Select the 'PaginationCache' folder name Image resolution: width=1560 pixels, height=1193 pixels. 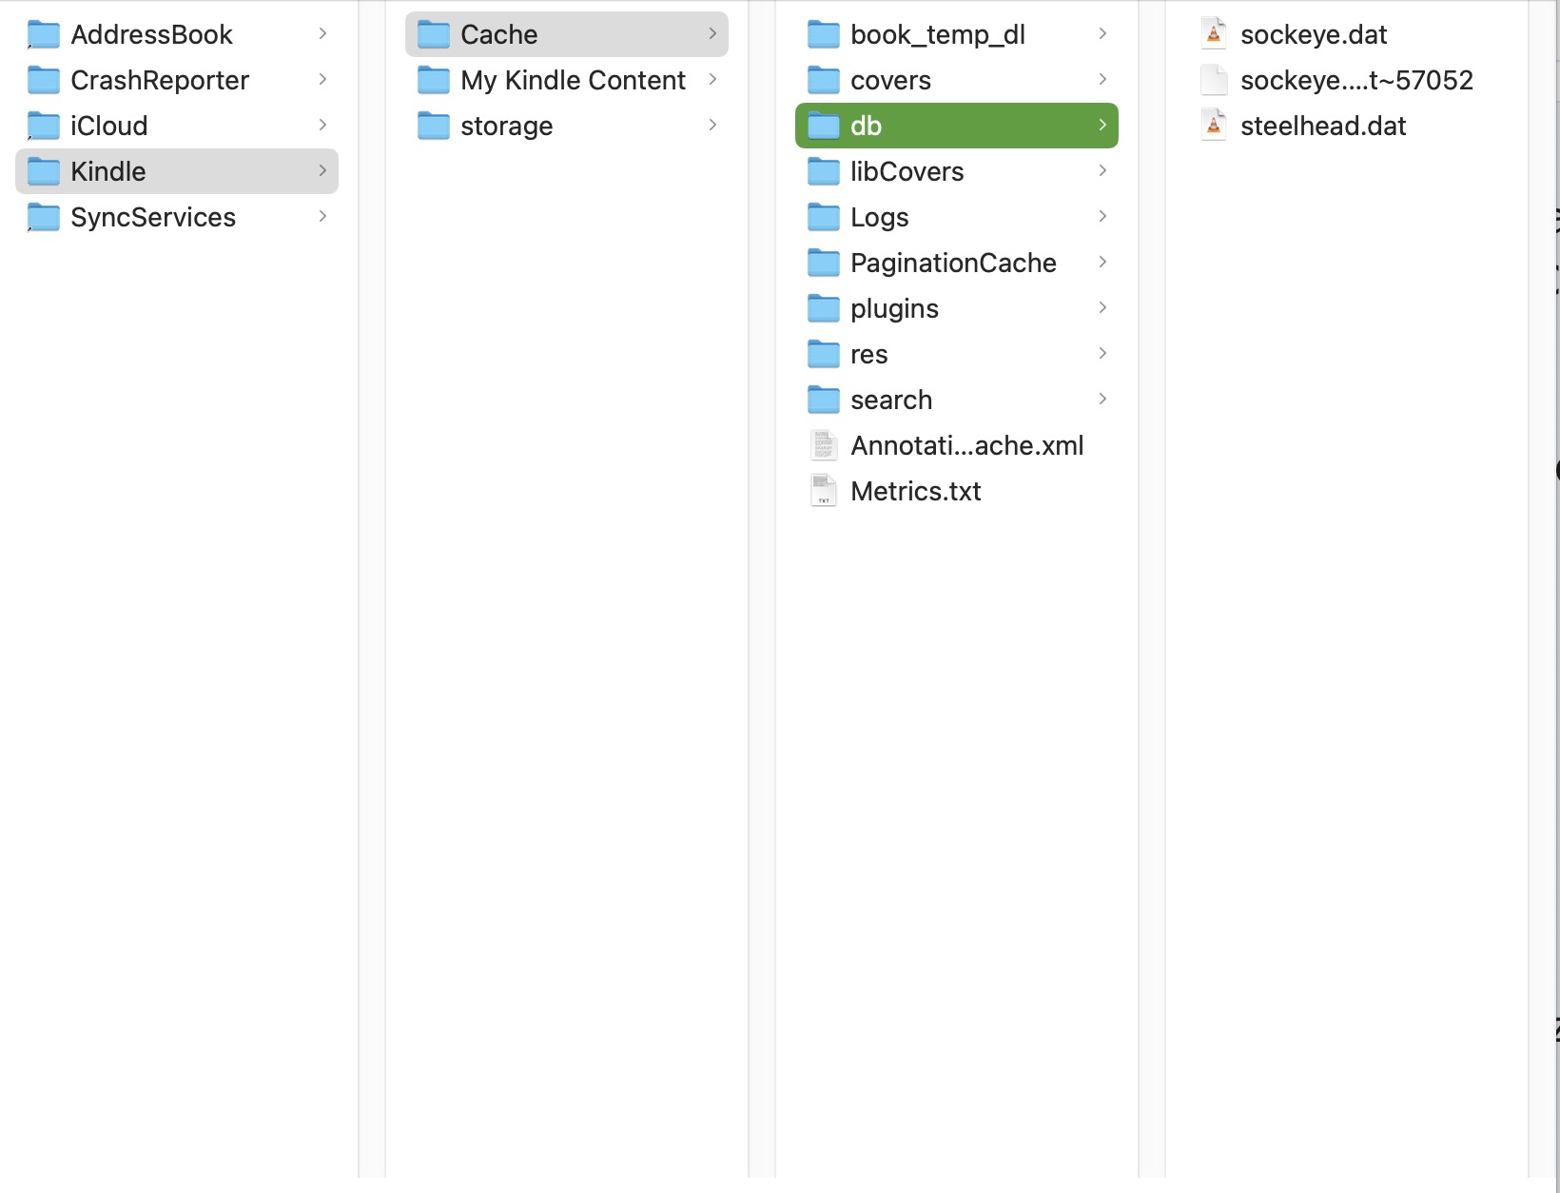point(953,264)
